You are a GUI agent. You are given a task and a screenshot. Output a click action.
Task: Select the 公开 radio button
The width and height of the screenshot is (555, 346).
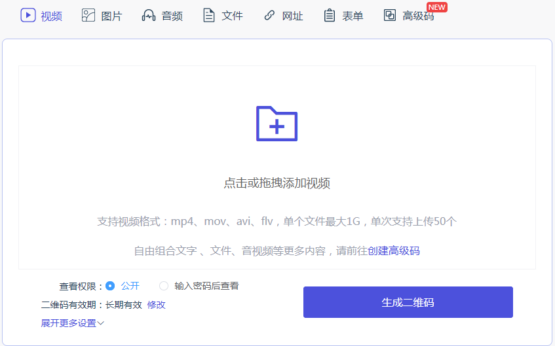tap(110, 286)
